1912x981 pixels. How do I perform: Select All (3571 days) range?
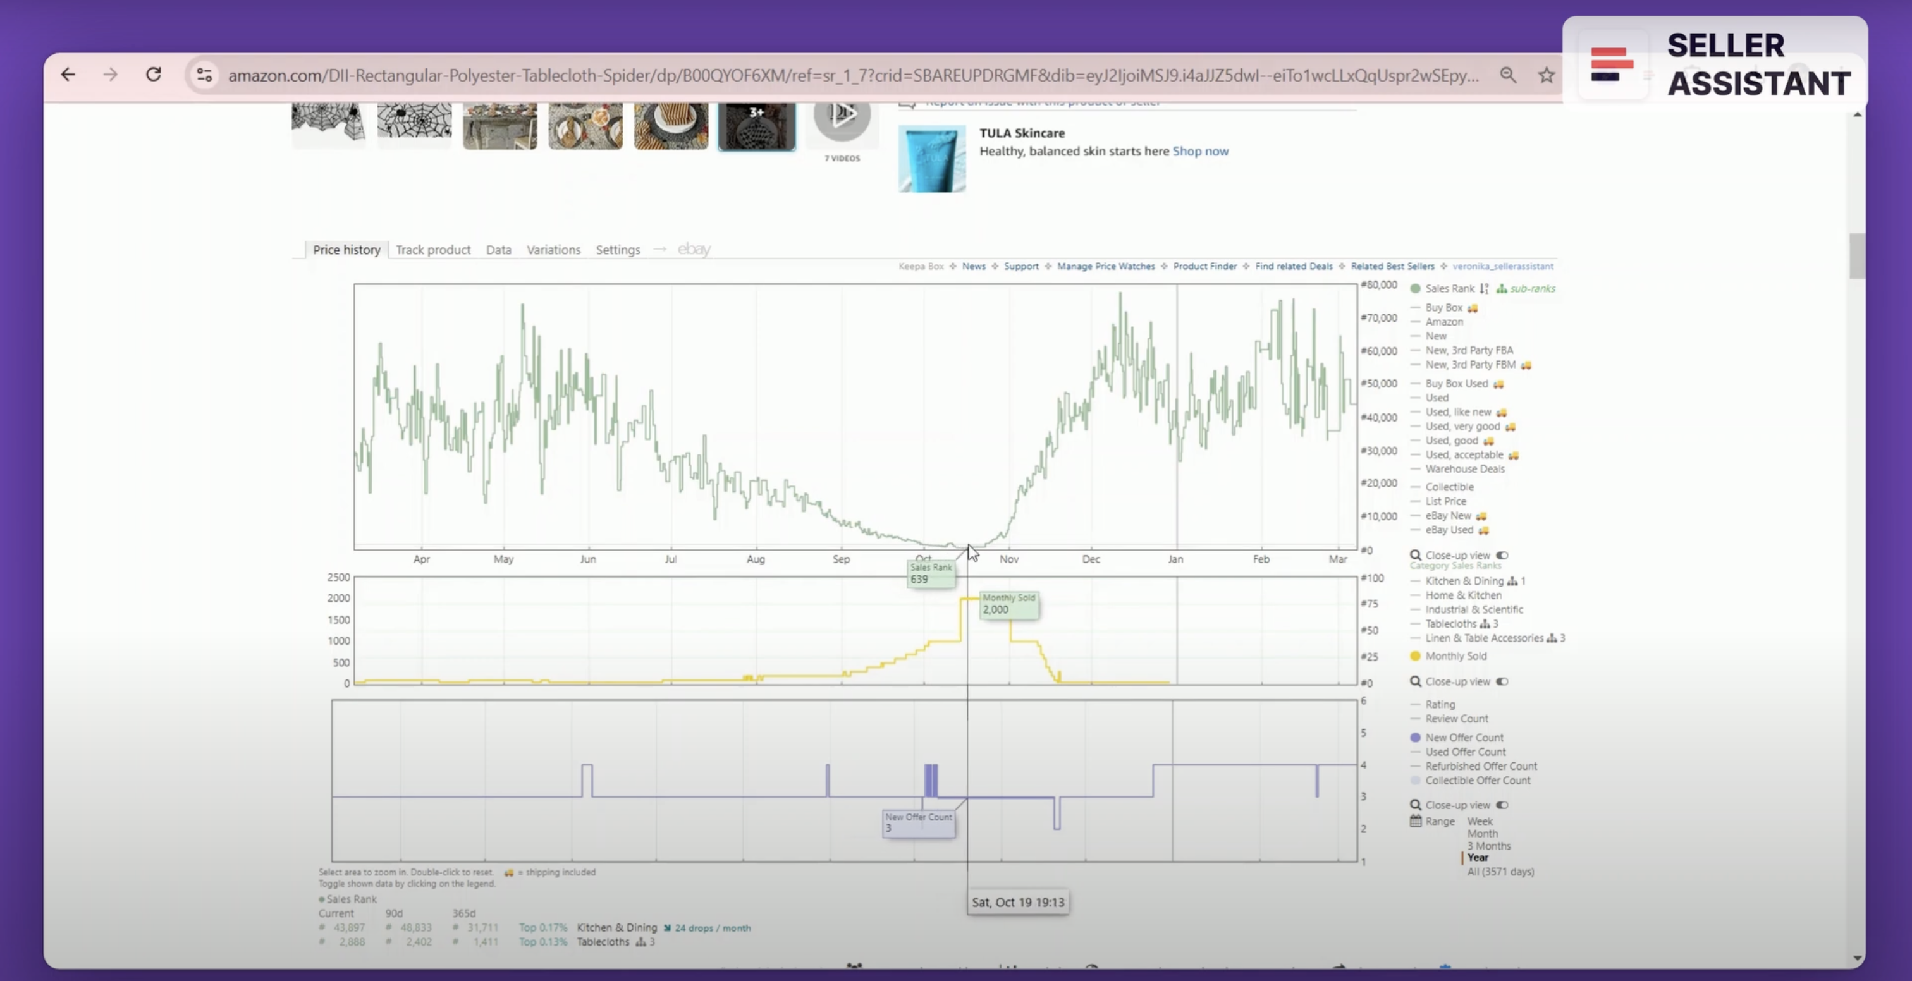coord(1500,872)
